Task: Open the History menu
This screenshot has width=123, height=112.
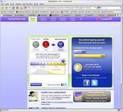Action: coord(18,4)
